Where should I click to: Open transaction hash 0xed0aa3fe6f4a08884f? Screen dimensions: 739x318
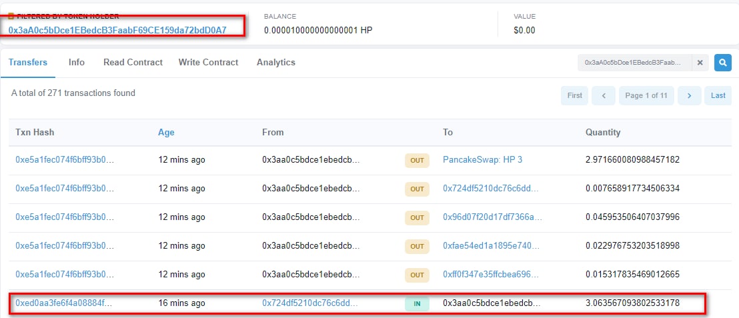[x=64, y=303]
